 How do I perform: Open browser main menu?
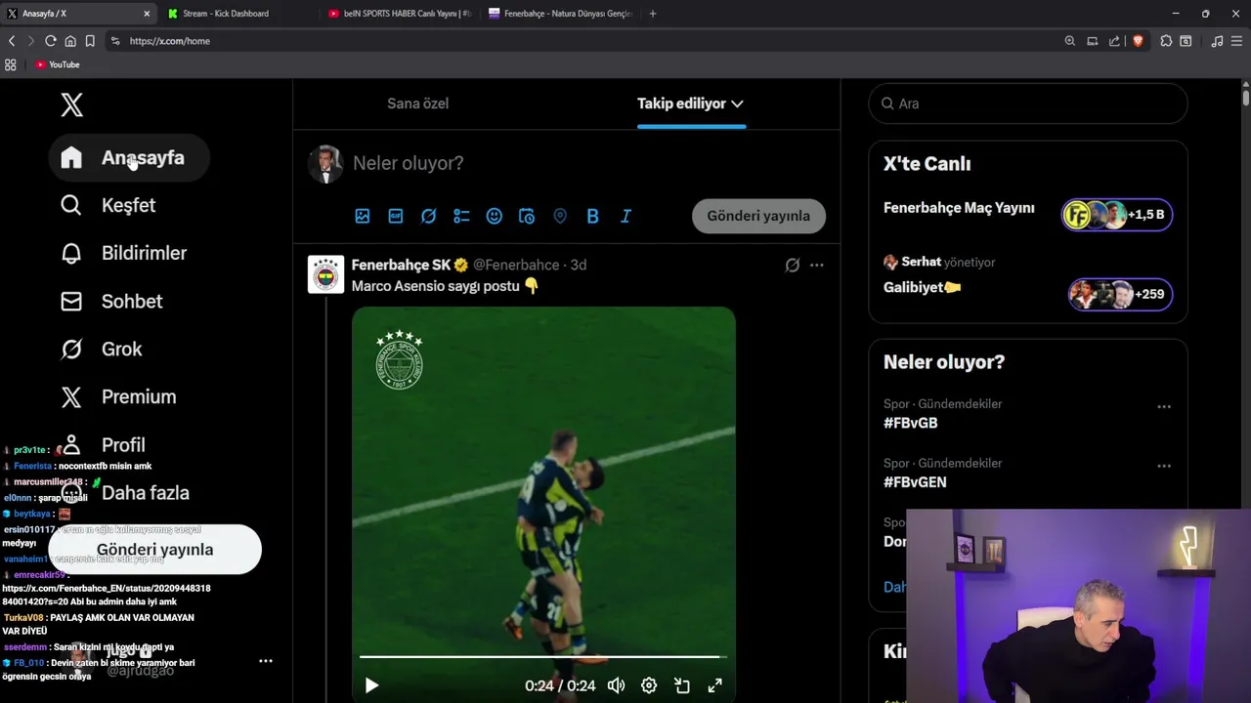pyautogui.click(x=1236, y=41)
